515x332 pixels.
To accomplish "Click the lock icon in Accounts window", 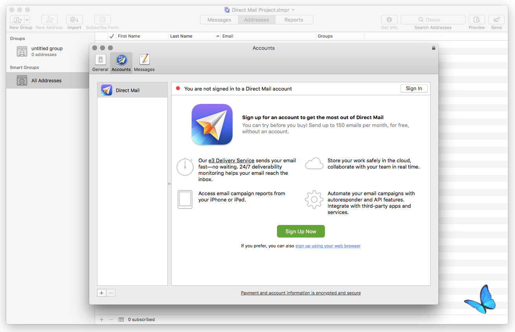I will click(x=433, y=48).
